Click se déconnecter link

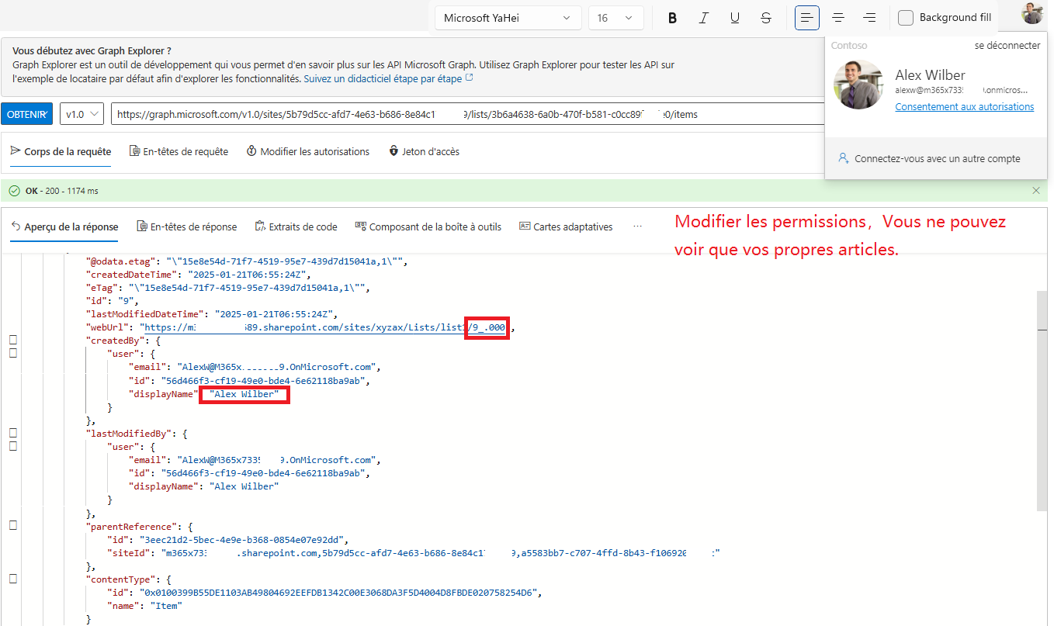(x=1007, y=46)
